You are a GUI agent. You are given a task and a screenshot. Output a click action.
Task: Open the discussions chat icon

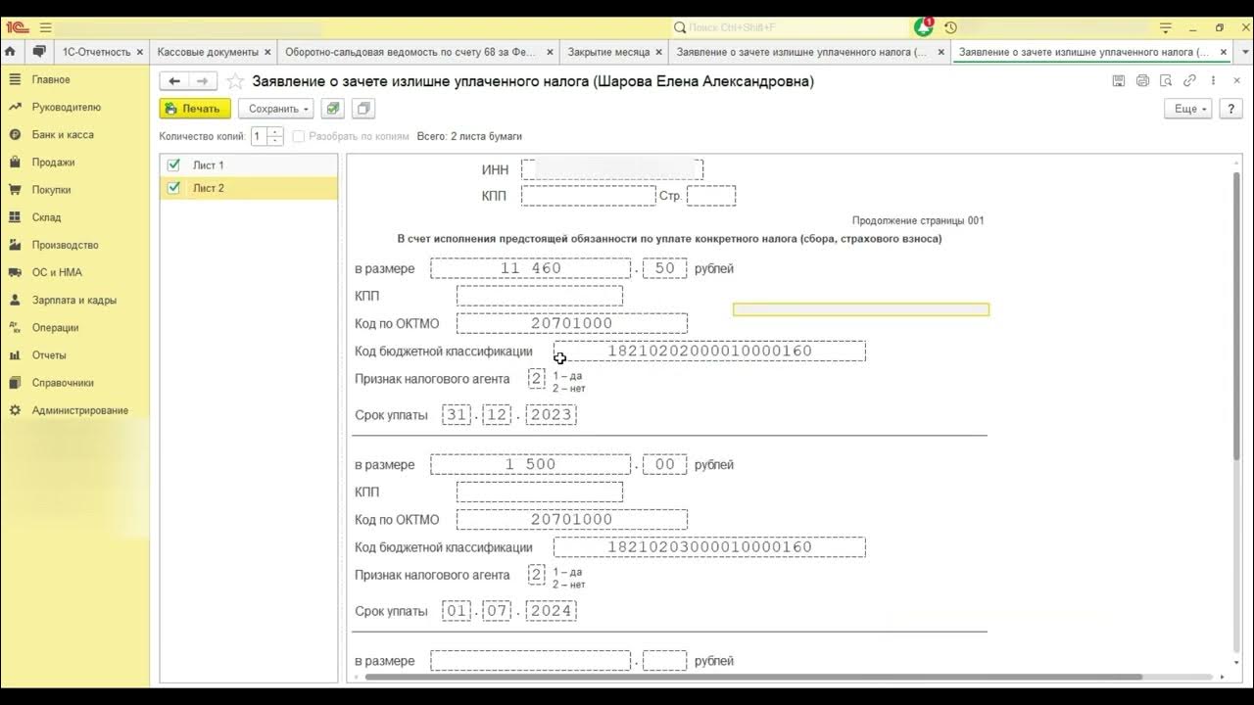38,52
